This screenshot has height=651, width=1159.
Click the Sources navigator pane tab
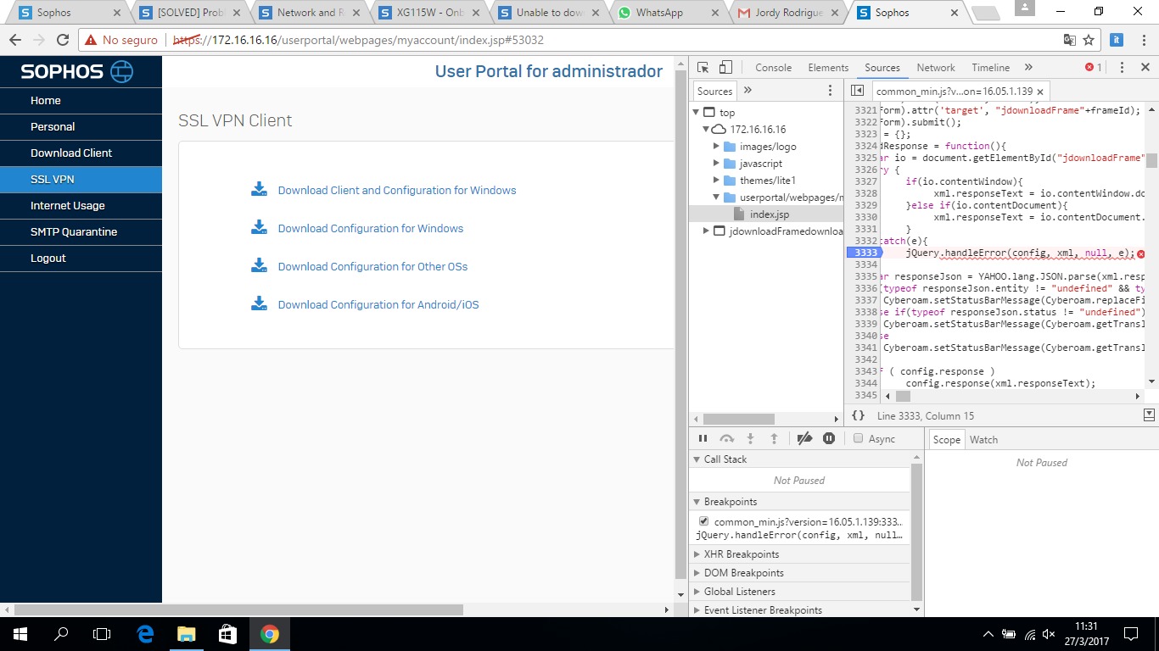pos(714,91)
